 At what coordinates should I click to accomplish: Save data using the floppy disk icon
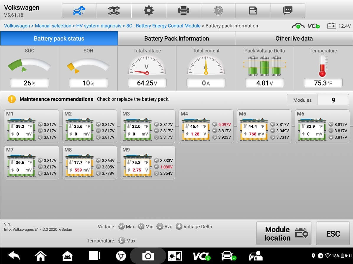(253, 11)
